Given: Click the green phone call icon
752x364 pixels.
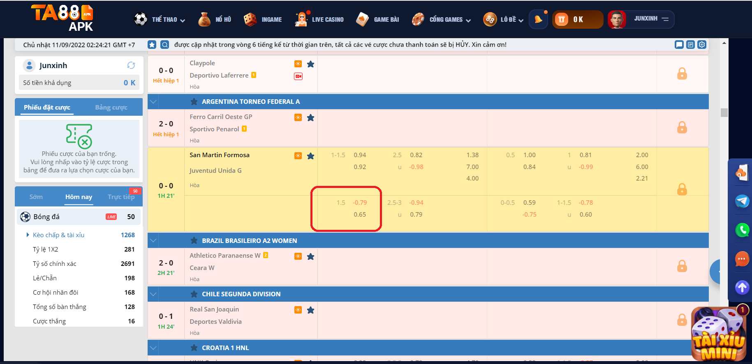Looking at the screenshot, I should click(x=742, y=230).
